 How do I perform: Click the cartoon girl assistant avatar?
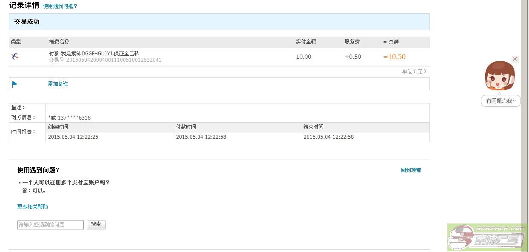click(500, 76)
